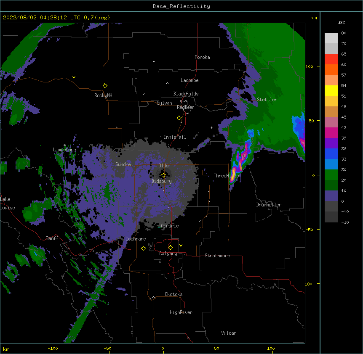Click the Vulcan label
The width and height of the screenshot is (363, 354).
[x=229, y=333]
